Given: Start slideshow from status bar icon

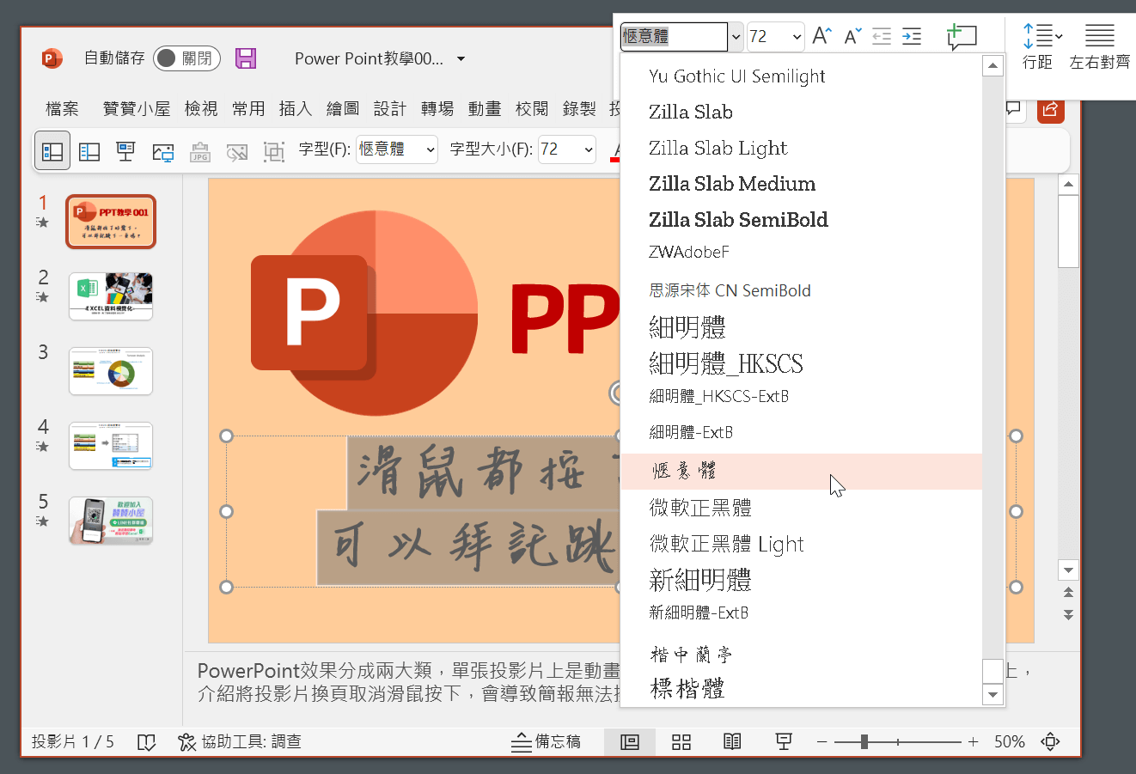Looking at the screenshot, I should coord(784,742).
